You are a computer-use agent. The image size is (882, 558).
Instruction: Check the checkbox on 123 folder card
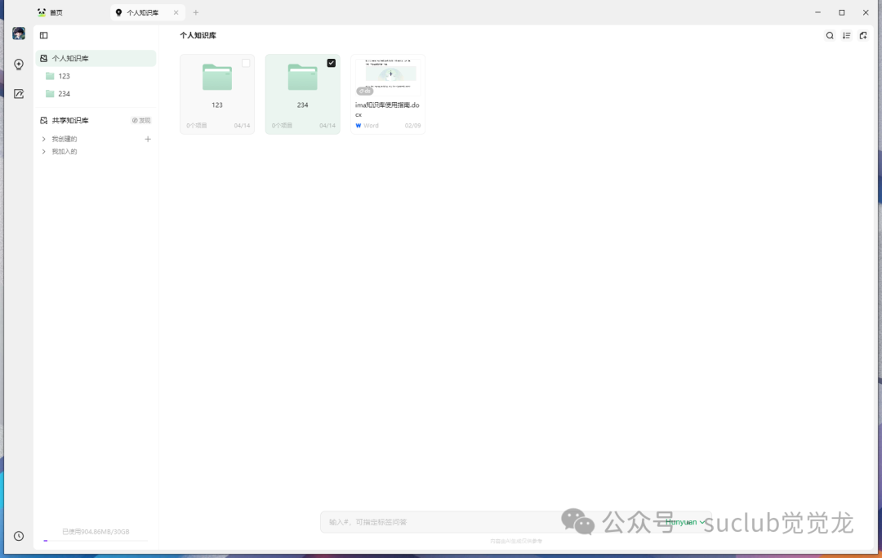(x=246, y=63)
